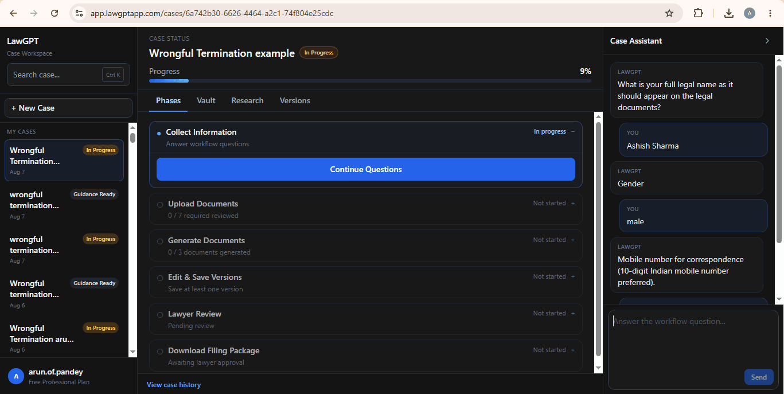Open Chrome profile avatar
This screenshot has width=784, height=394.
coord(749,13)
